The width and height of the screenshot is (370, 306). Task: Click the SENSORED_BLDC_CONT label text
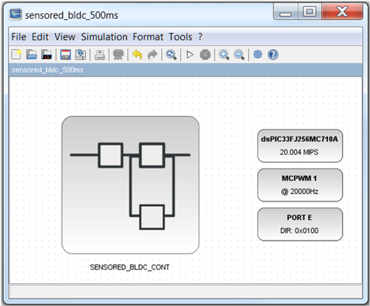point(129,267)
